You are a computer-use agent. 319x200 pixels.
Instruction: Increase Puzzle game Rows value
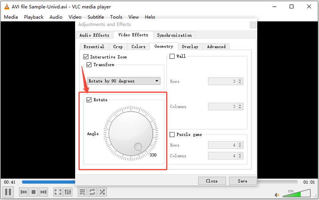(240, 144)
